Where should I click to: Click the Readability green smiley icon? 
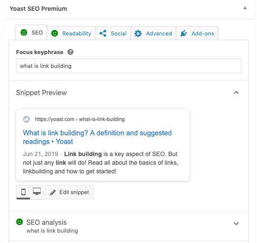click(55, 33)
